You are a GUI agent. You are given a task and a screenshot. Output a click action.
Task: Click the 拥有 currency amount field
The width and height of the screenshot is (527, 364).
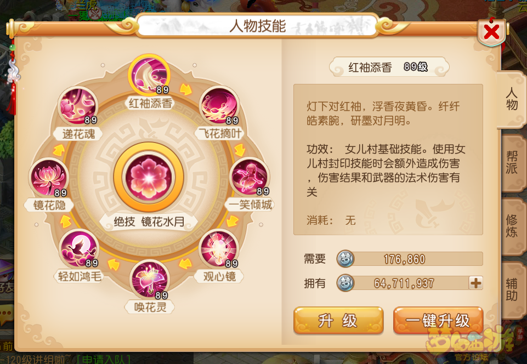pos(410,283)
